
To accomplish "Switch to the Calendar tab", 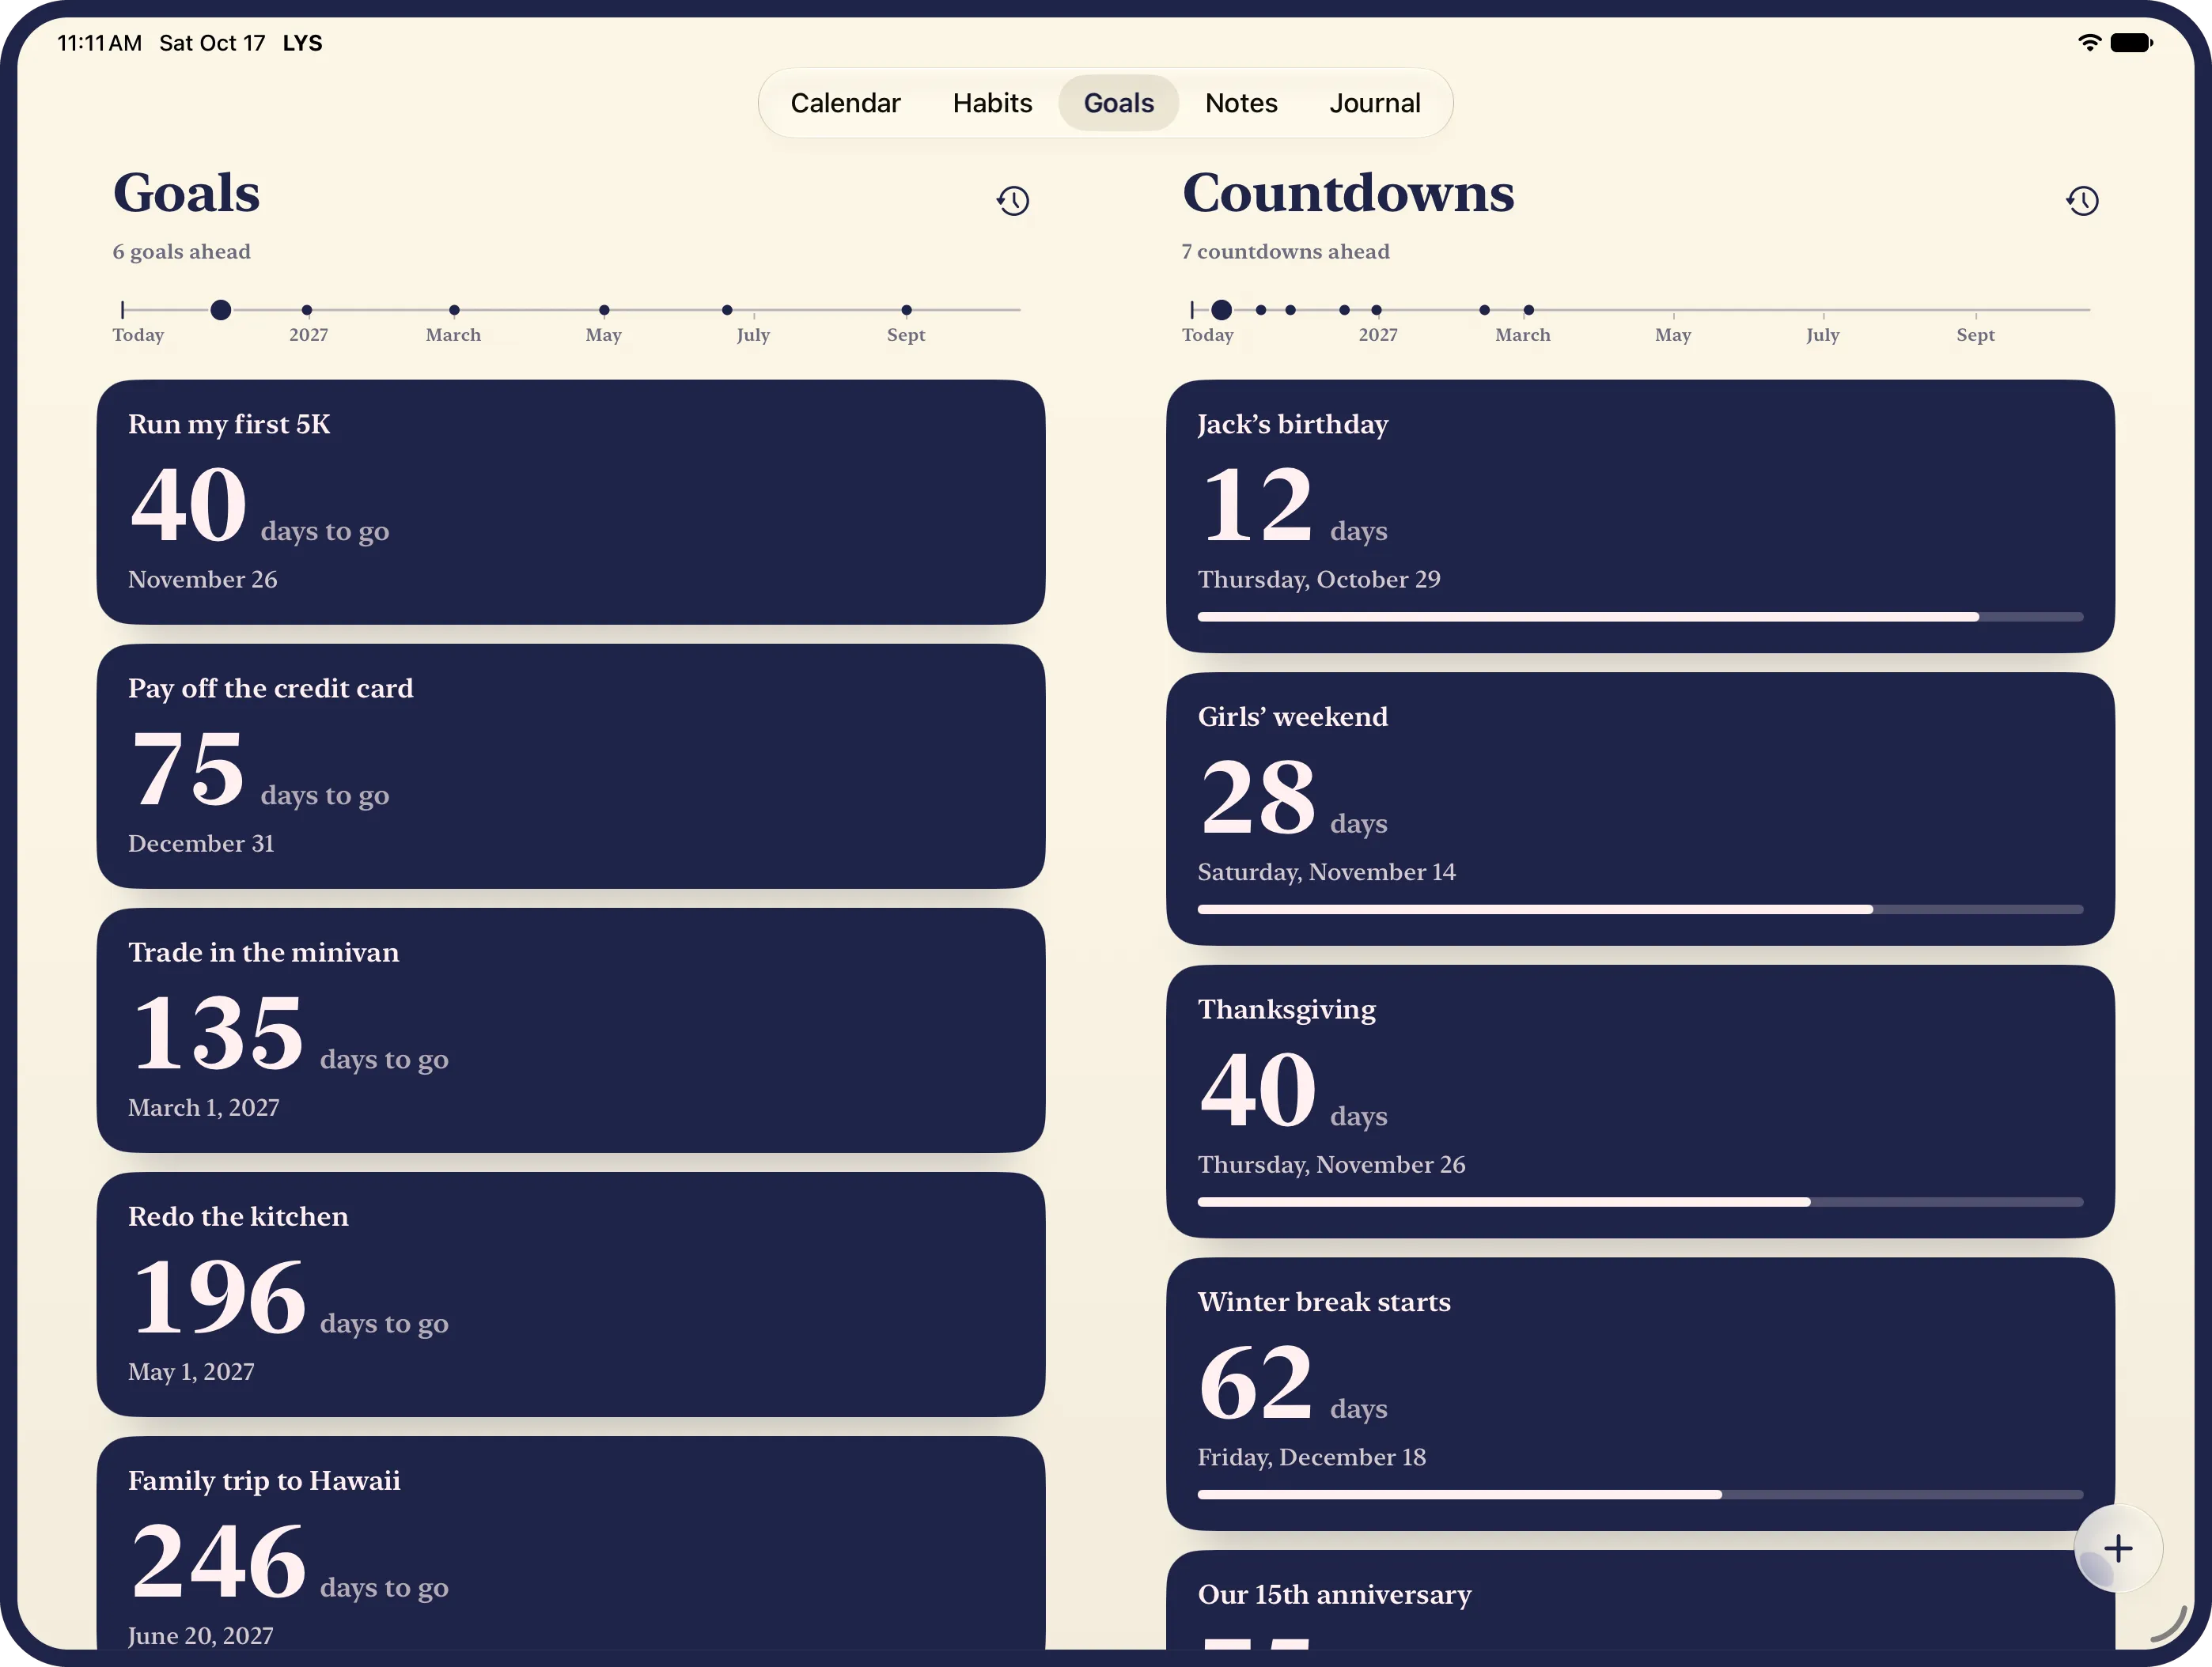I will (845, 103).
